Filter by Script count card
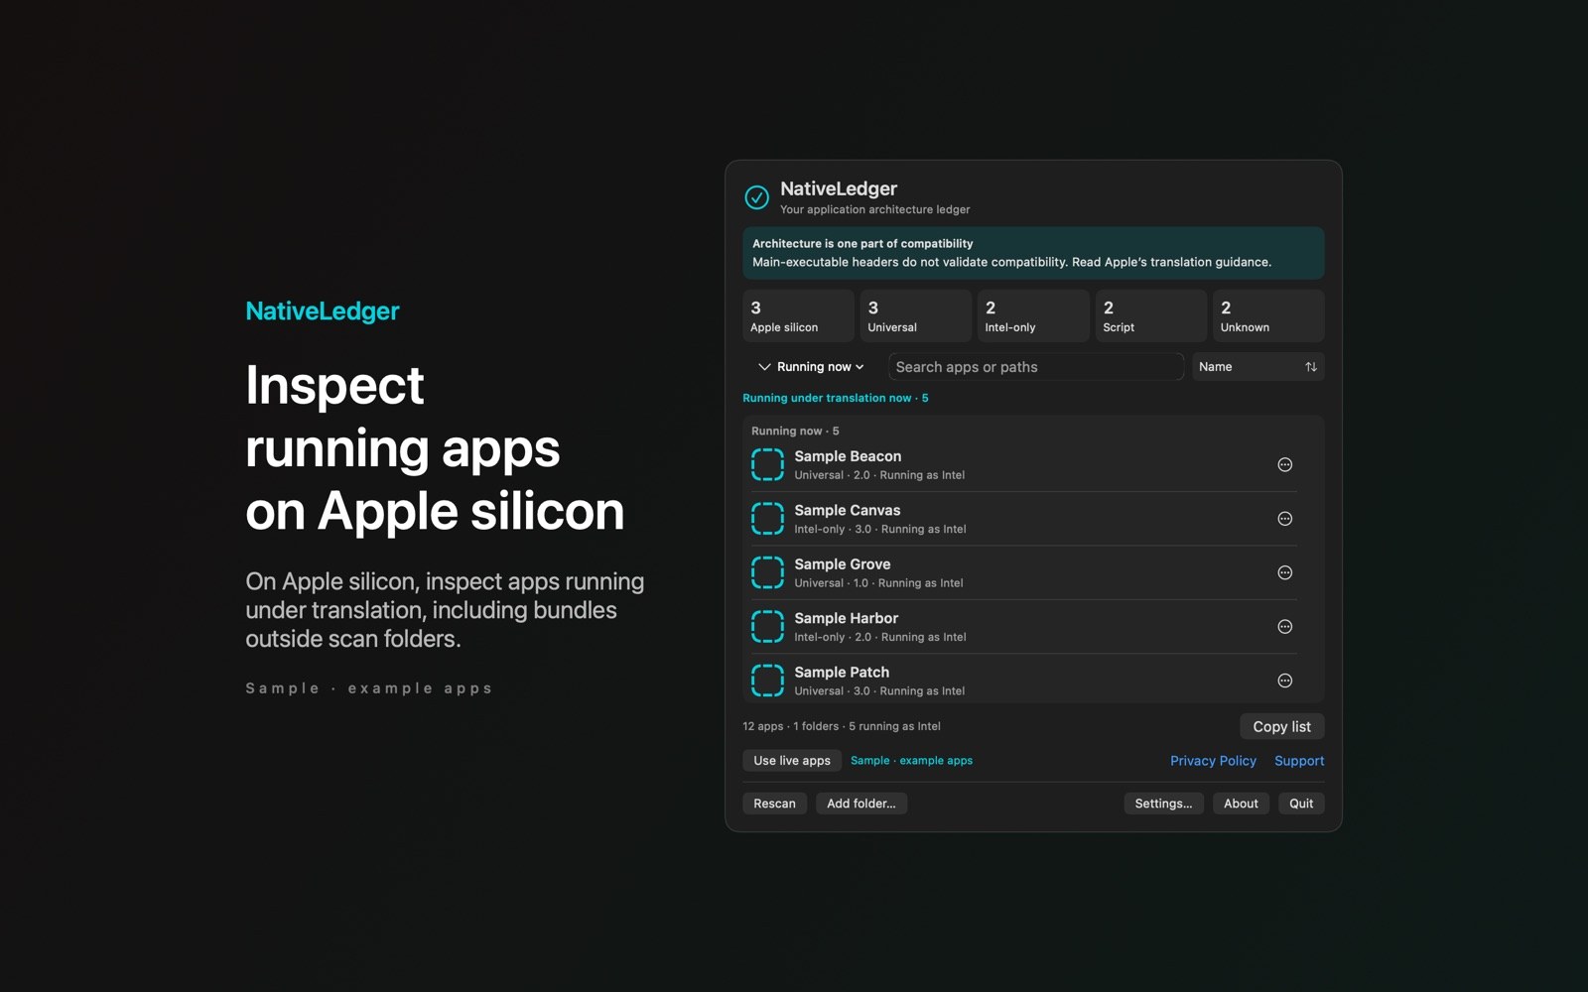Image resolution: width=1588 pixels, height=992 pixels. click(1151, 316)
